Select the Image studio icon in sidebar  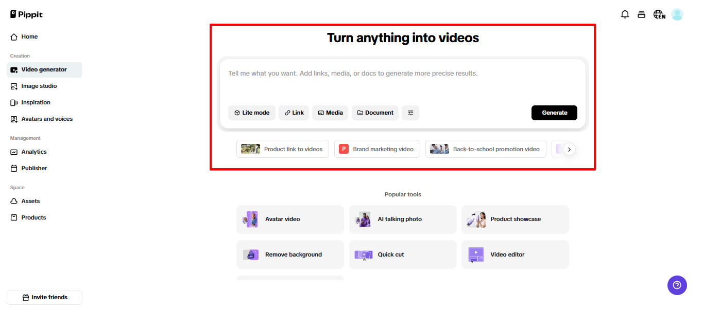pyautogui.click(x=13, y=86)
